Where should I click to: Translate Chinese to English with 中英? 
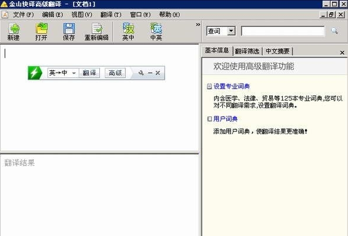point(156,32)
